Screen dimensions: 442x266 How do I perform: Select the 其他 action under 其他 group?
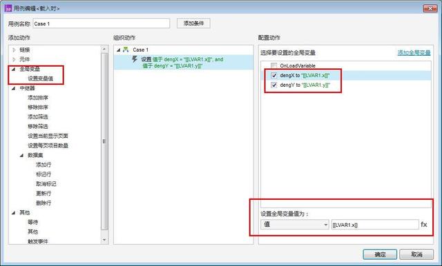[x=32, y=232]
